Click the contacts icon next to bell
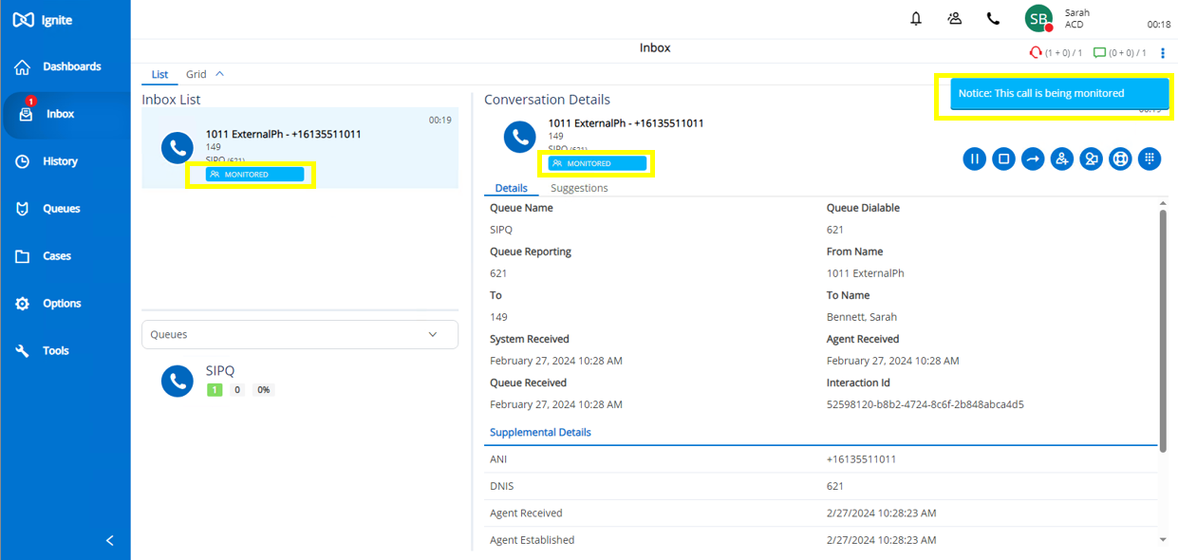This screenshot has width=1178, height=560. (955, 19)
